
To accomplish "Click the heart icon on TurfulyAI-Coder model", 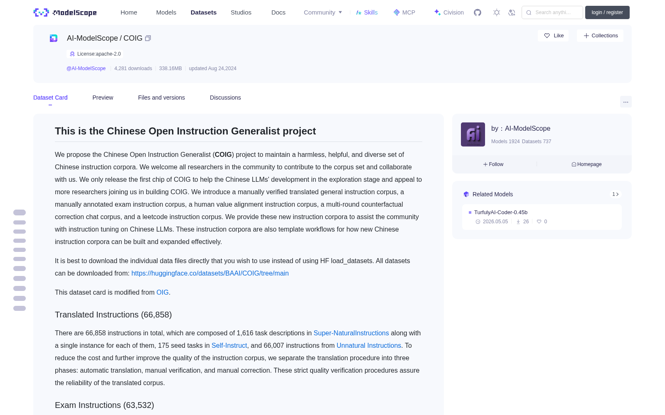I will 539,222.
